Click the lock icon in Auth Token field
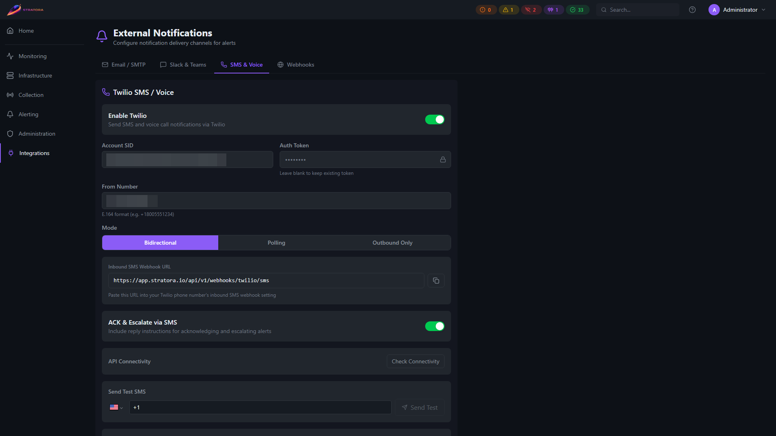The height and width of the screenshot is (436, 776). pos(443,159)
